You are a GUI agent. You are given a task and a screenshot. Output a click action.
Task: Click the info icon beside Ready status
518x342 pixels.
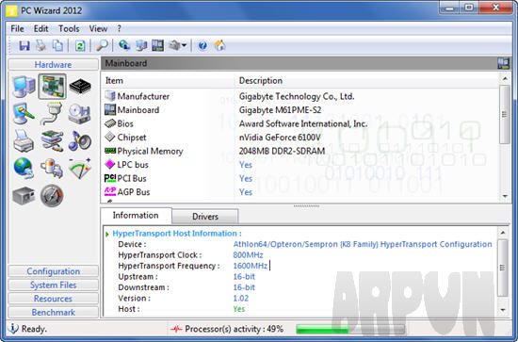13,329
